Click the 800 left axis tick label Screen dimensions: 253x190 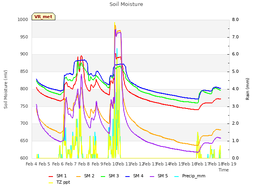click(x=24, y=89)
